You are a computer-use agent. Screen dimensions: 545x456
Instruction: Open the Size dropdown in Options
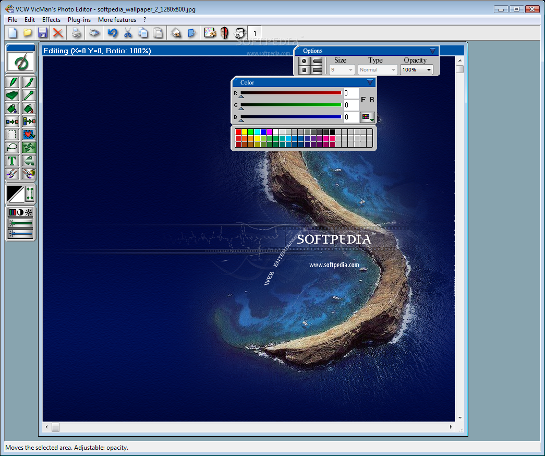pyautogui.click(x=342, y=70)
